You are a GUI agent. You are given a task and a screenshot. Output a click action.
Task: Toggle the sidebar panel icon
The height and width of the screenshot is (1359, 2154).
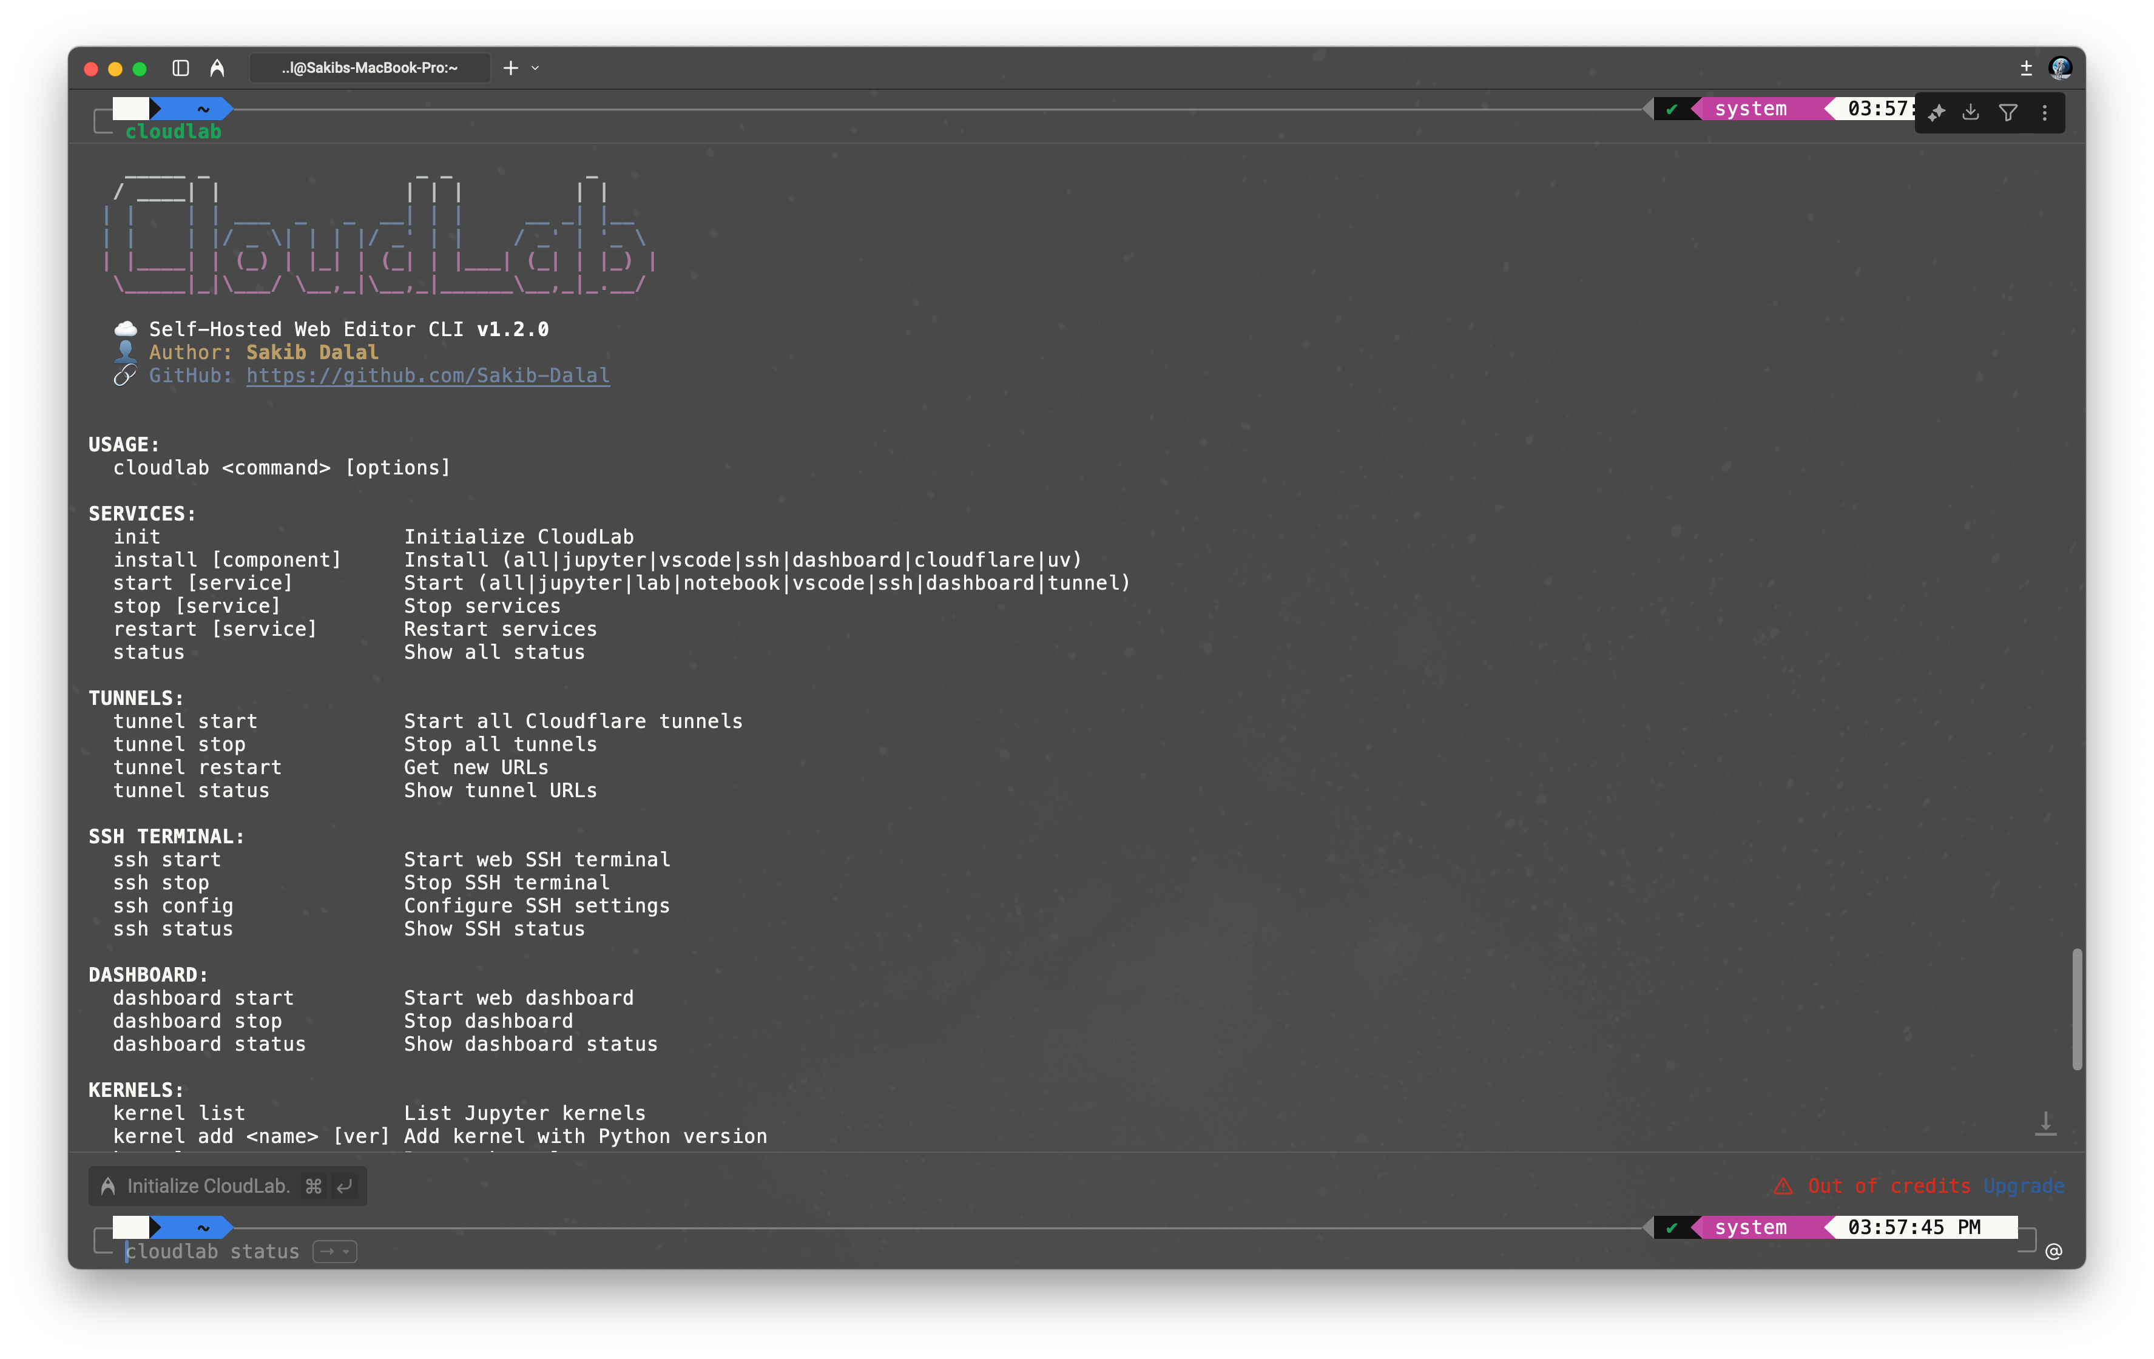pyautogui.click(x=181, y=68)
